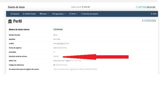This screenshot has height=96, width=160.
Task: Click the Cuenta de inicio title
Action: pyautogui.click(x=16, y=7)
